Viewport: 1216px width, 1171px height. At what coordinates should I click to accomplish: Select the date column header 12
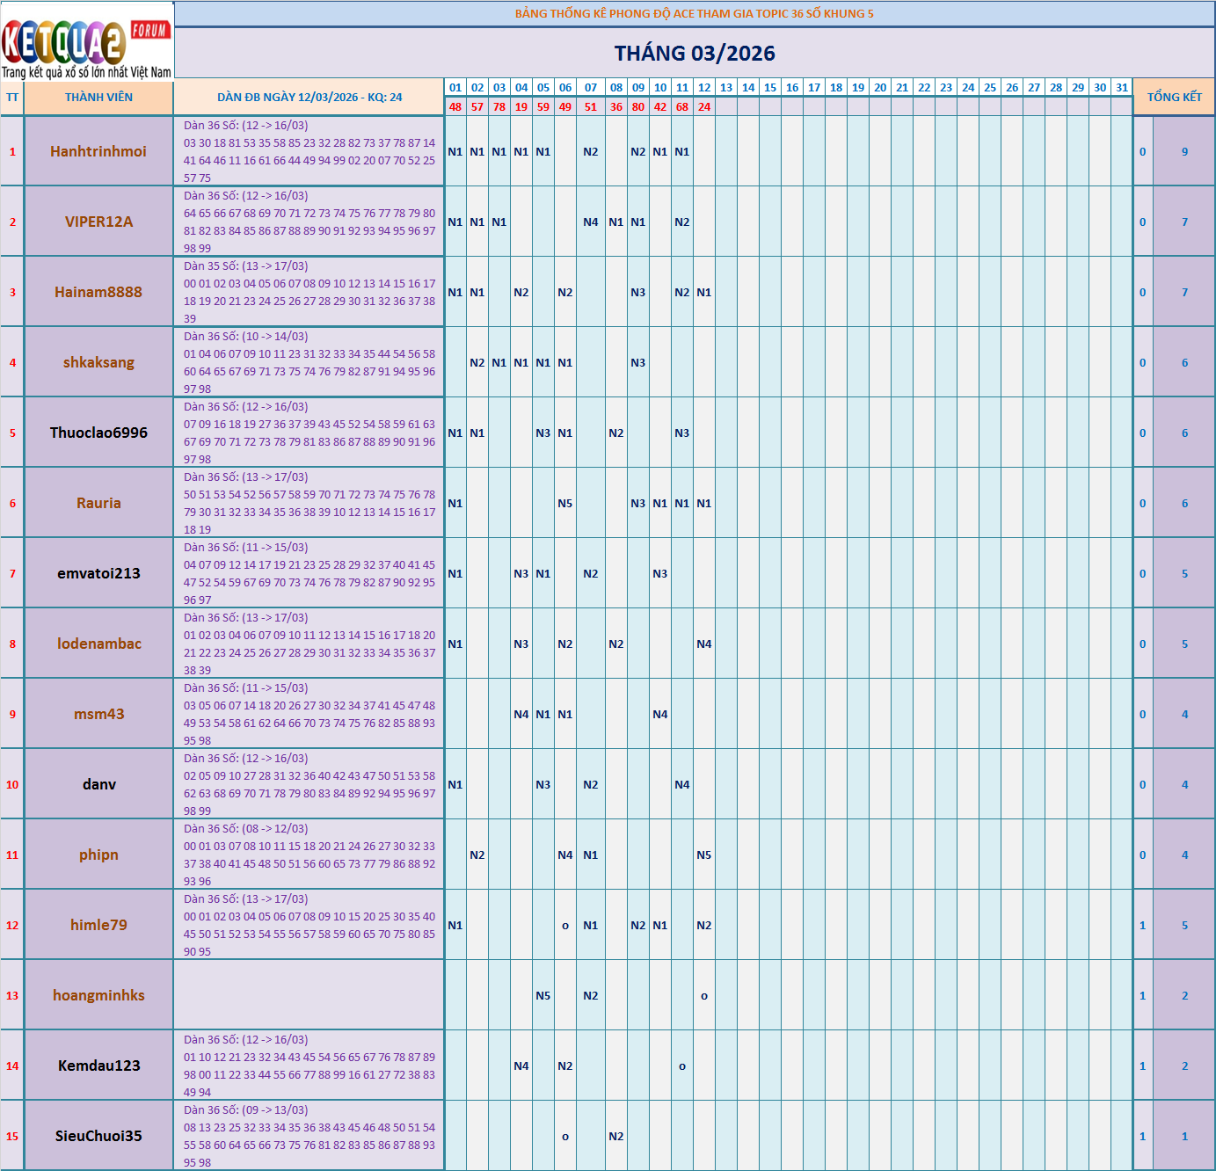coord(706,87)
